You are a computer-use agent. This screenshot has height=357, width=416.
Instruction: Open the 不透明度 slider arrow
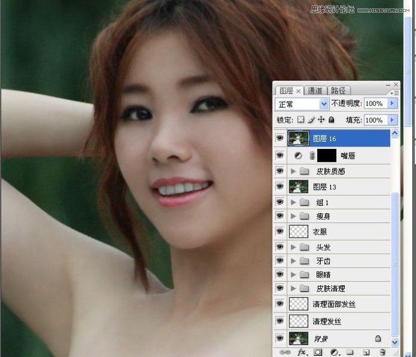point(392,103)
